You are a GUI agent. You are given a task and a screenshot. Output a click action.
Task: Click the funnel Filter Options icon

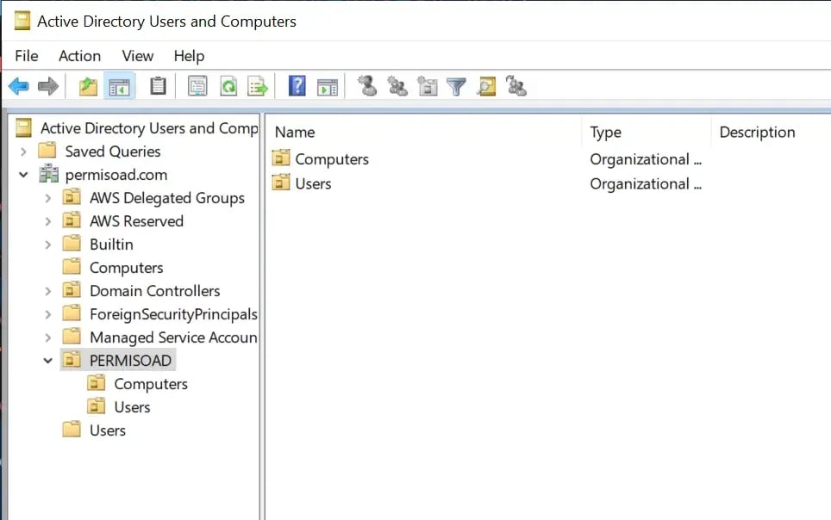pos(456,86)
